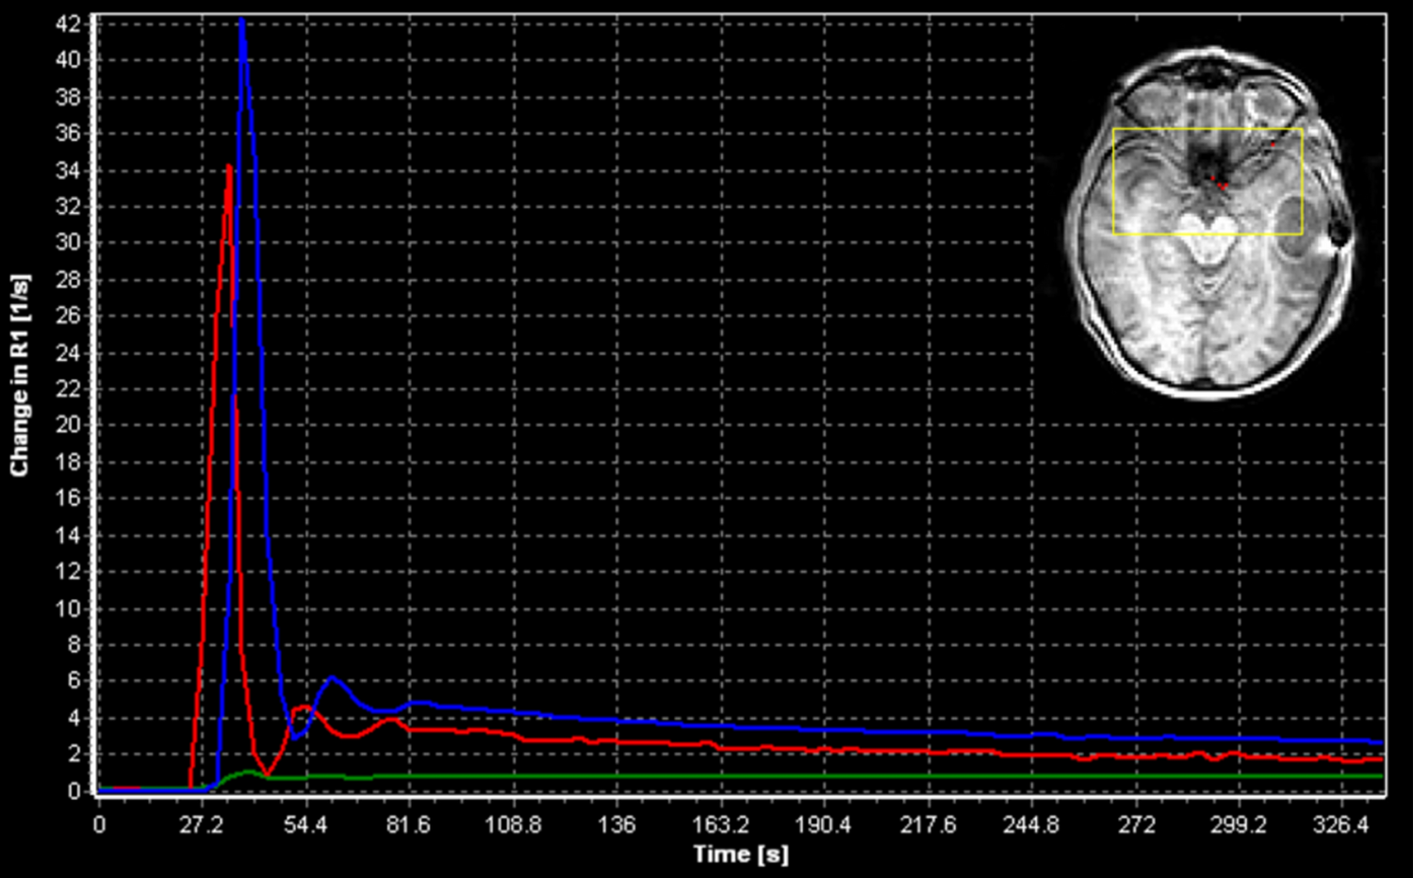Screen dimensions: 1413x878
Task: Click the "27.2" time axis label
Action: pyautogui.click(x=201, y=825)
